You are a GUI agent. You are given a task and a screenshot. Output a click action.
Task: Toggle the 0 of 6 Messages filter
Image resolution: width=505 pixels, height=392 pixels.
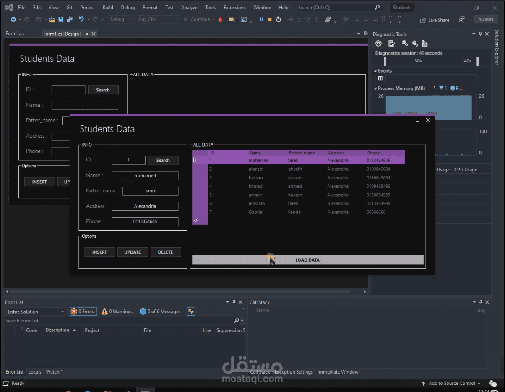tap(160, 312)
